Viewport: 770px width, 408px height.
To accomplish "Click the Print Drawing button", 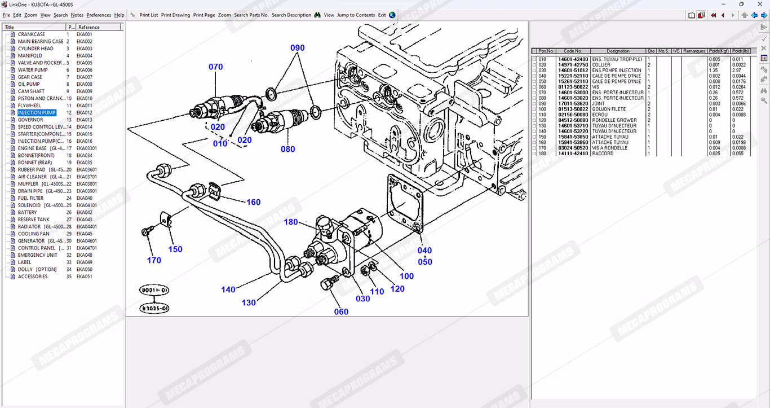I will click(175, 15).
